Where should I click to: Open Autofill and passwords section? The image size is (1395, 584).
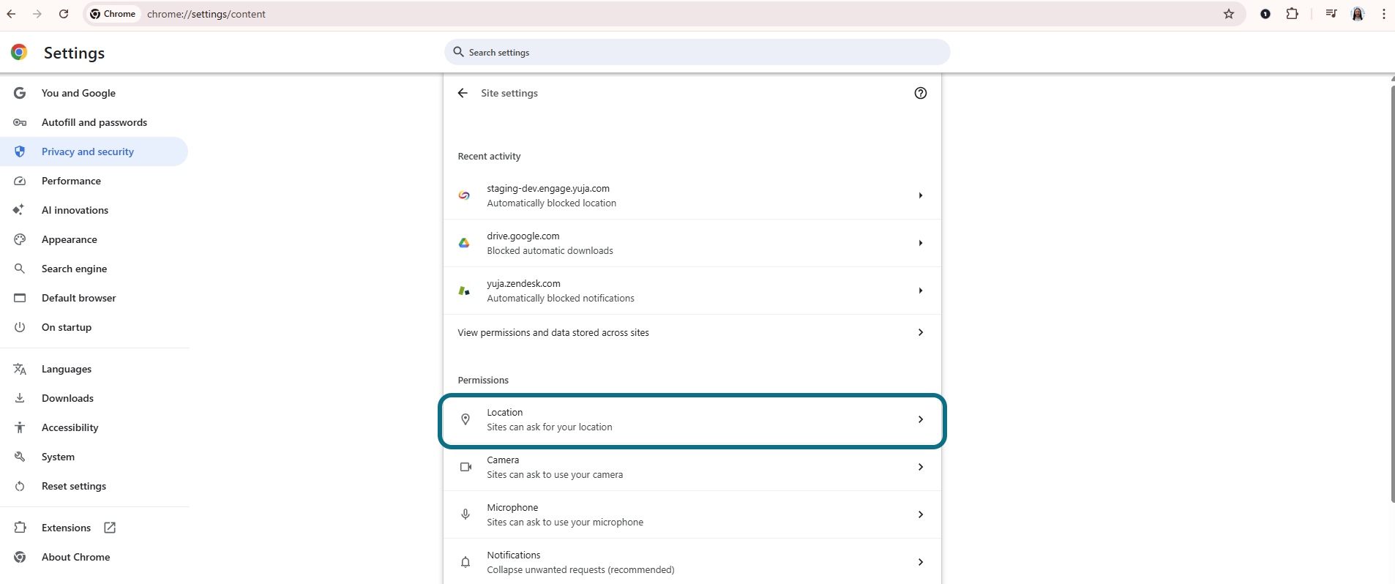tap(94, 122)
